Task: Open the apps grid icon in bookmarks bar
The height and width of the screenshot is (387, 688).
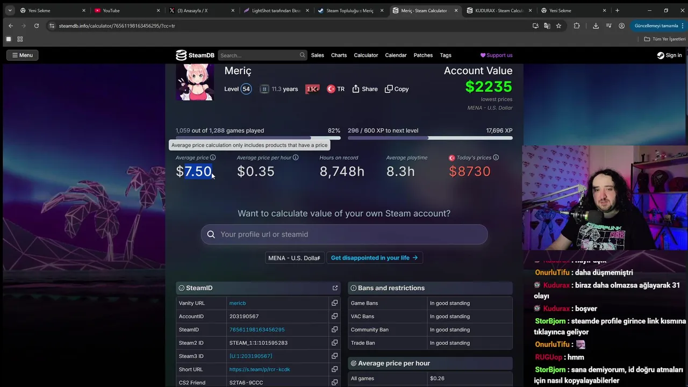Action: pyautogui.click(x=20, y=39)
